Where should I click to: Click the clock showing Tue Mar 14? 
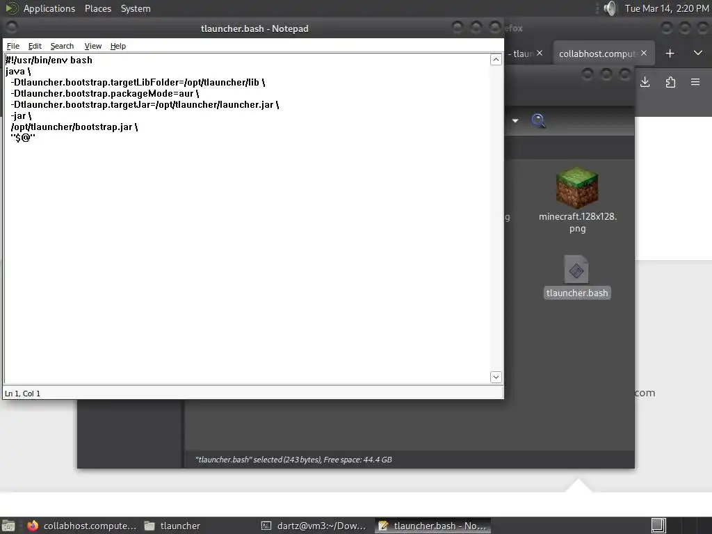[x=667, y=8]
